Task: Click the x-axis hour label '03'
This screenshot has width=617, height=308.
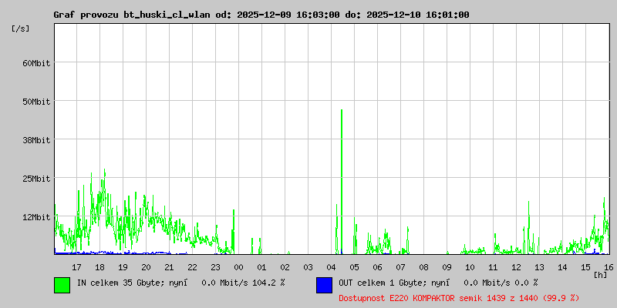Action: [308, 267]
